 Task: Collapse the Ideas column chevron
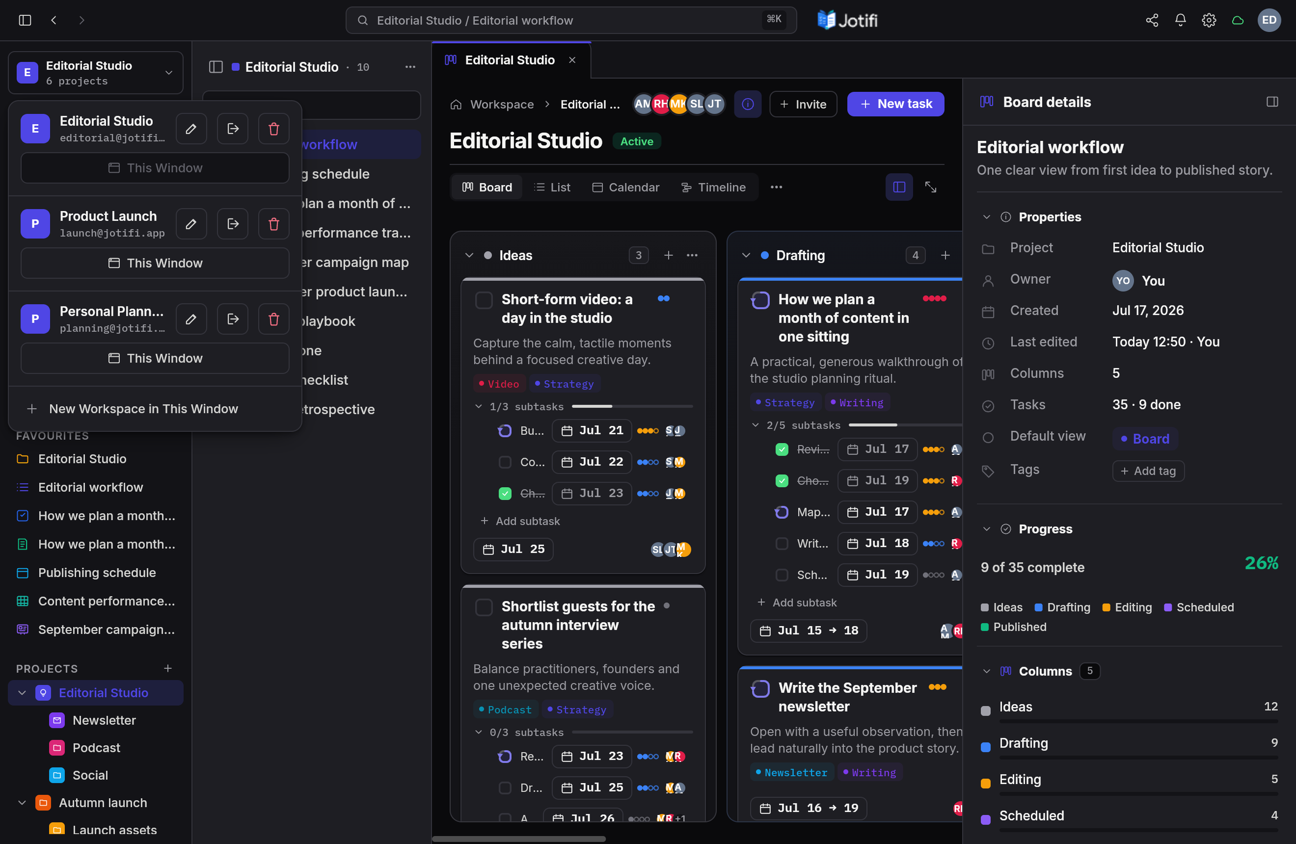point(469,255)
